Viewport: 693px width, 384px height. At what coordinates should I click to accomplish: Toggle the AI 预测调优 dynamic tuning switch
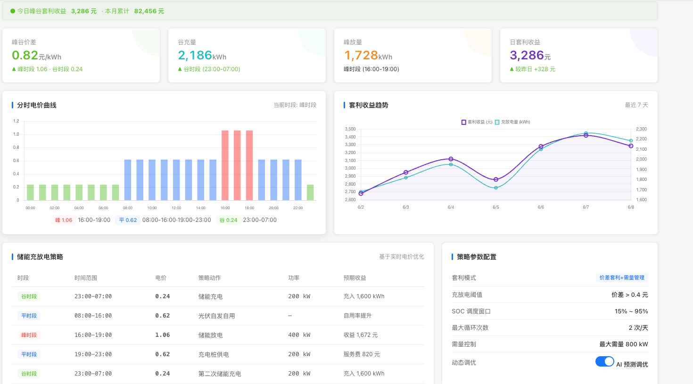(x=604, y=361)
